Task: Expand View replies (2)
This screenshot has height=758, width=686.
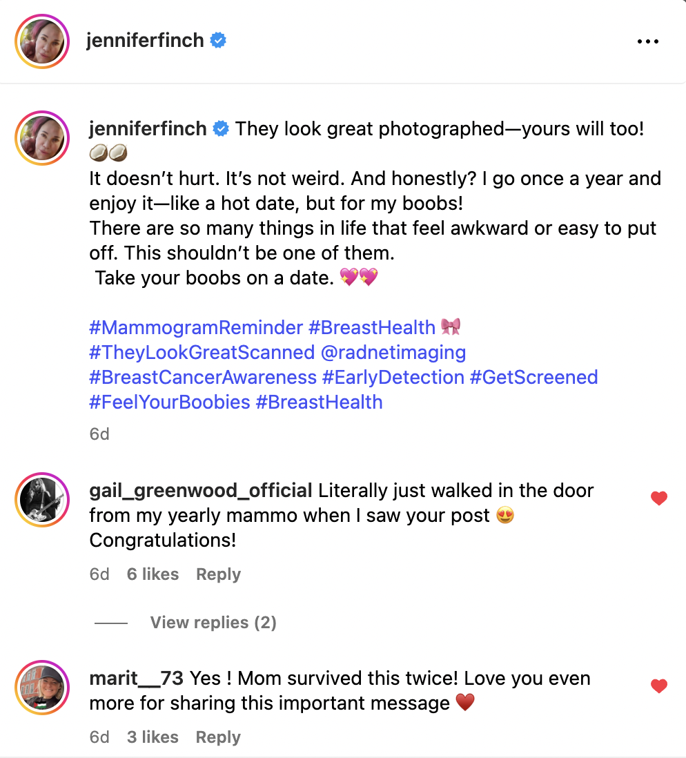Action: click(x=213, y=623)
